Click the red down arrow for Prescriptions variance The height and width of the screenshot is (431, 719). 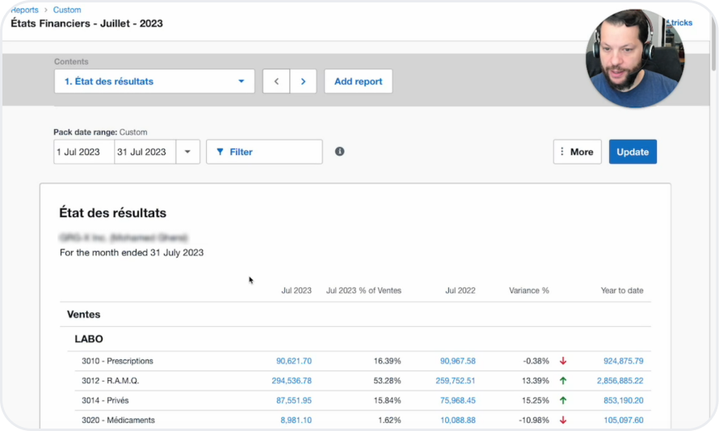[563, 361]
